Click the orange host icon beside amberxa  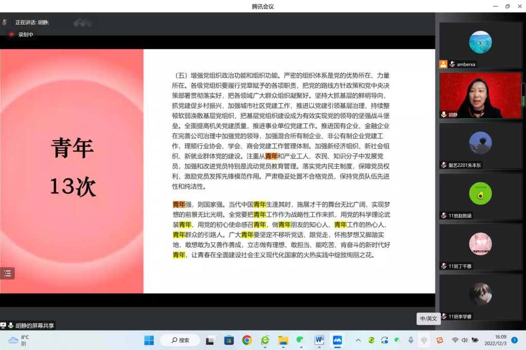[443, 64]
